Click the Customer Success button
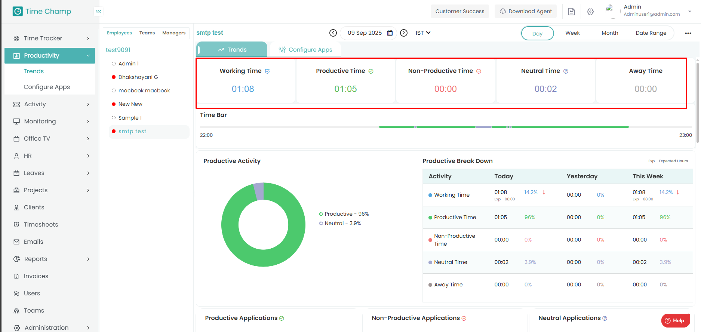701x332 pixels. [x=459, y=11]
